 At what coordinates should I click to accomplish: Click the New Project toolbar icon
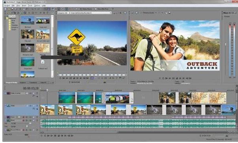click(6, 9)
